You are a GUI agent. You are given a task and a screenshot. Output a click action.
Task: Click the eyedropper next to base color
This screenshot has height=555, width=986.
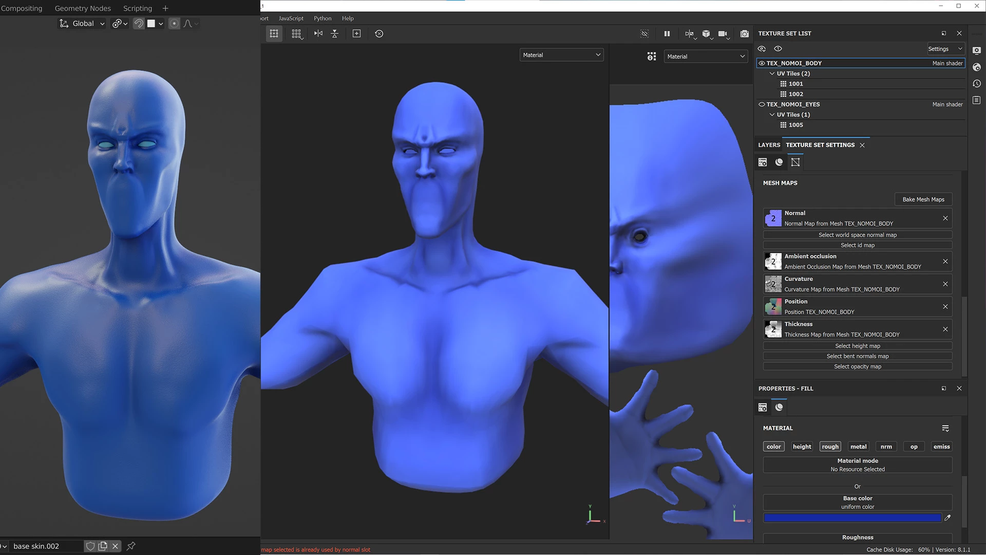[947, 518]
